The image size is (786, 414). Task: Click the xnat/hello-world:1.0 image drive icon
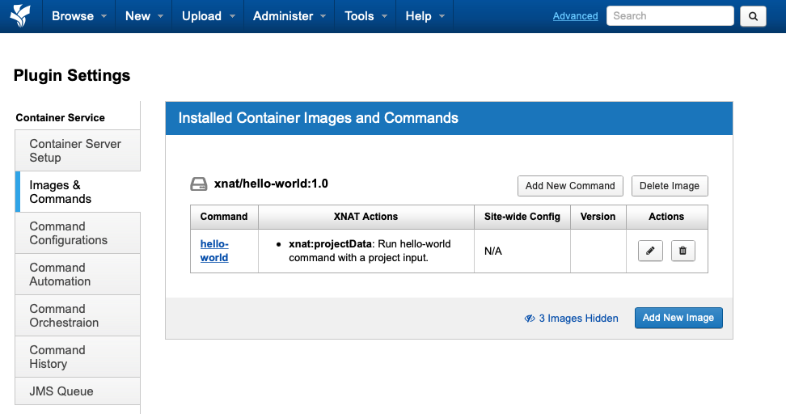click(x=198, y=184)
